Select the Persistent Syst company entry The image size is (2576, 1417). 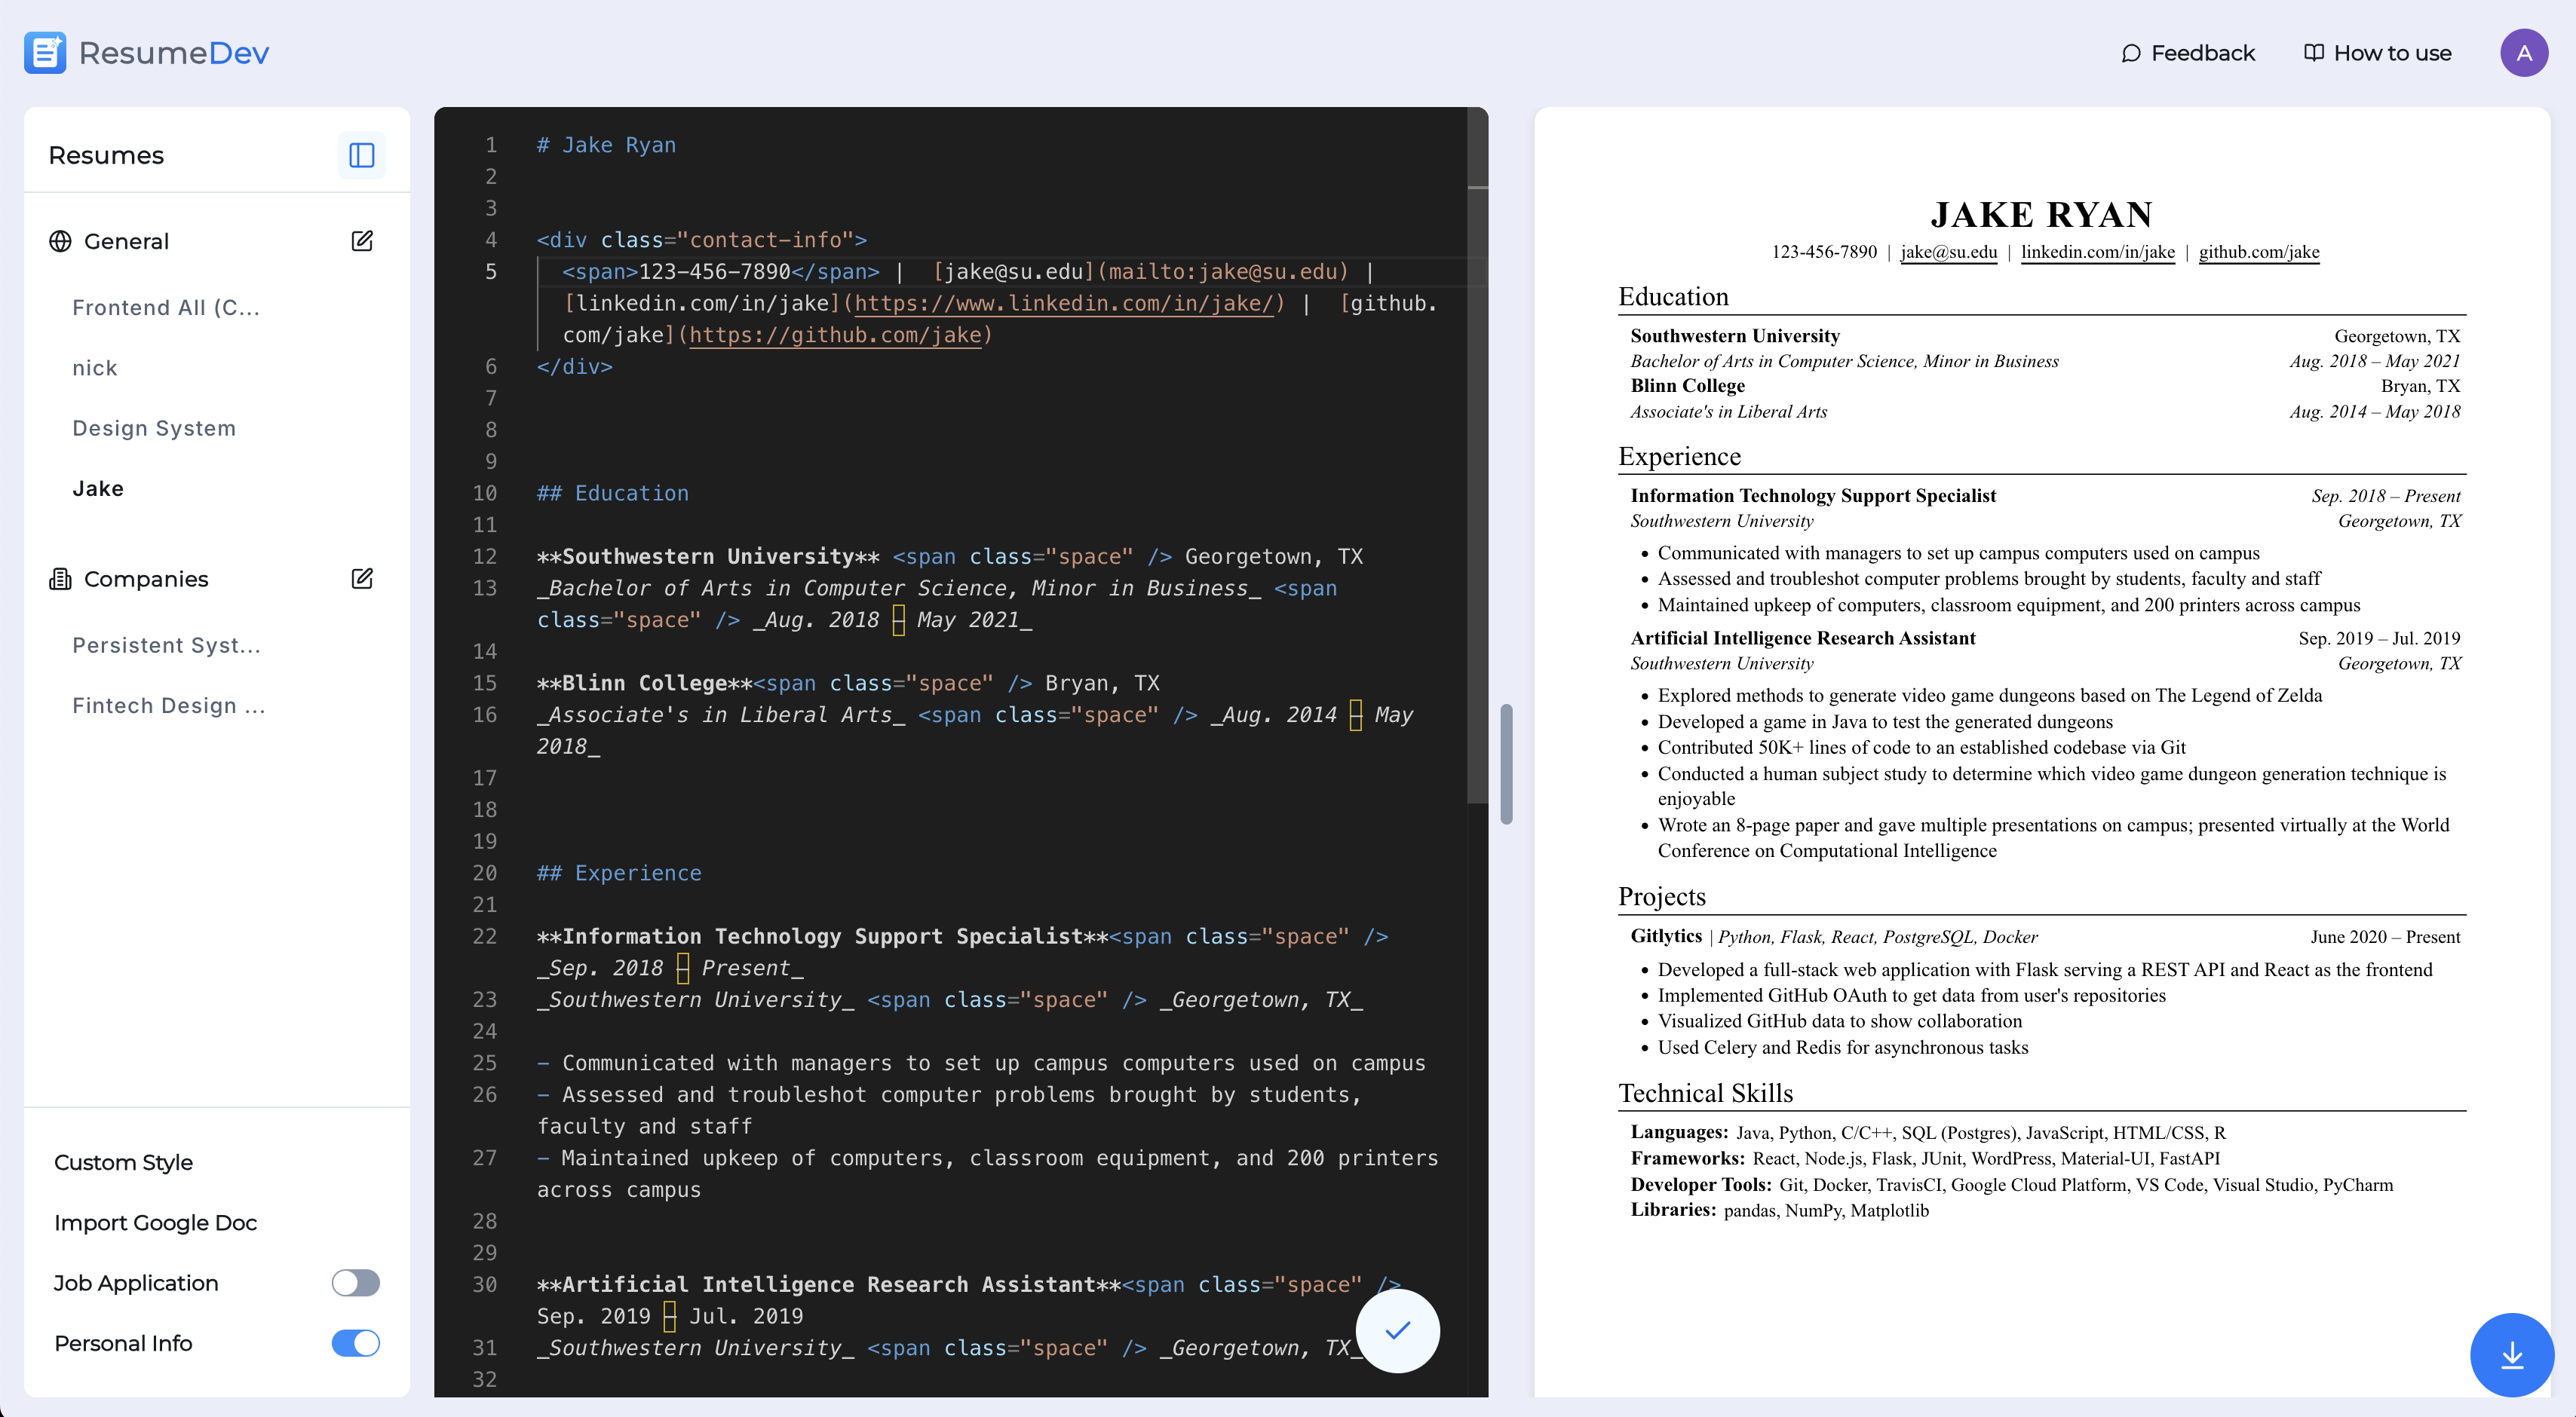pyautogui.click(x=167, y=644)
